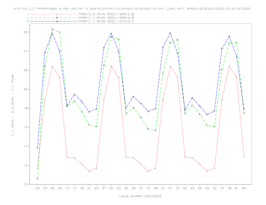Click y-axis tick label 14
The image size is (266, 205).
(26, 146)
